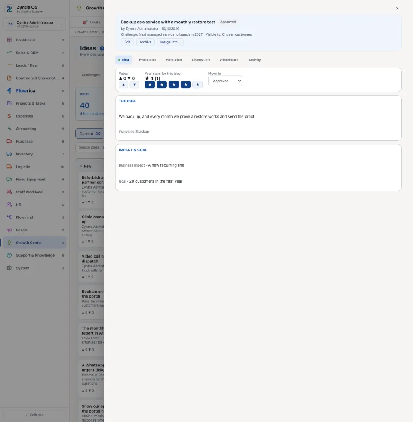This screenshot has width=413, height=422.
Task: Click the Accounting dollar icon
Action: (x=9, y=129)
